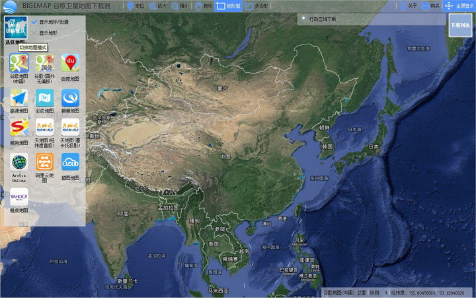
Task: Toggle the 显示地标/街道 checkbox
Action: (34, 22)
